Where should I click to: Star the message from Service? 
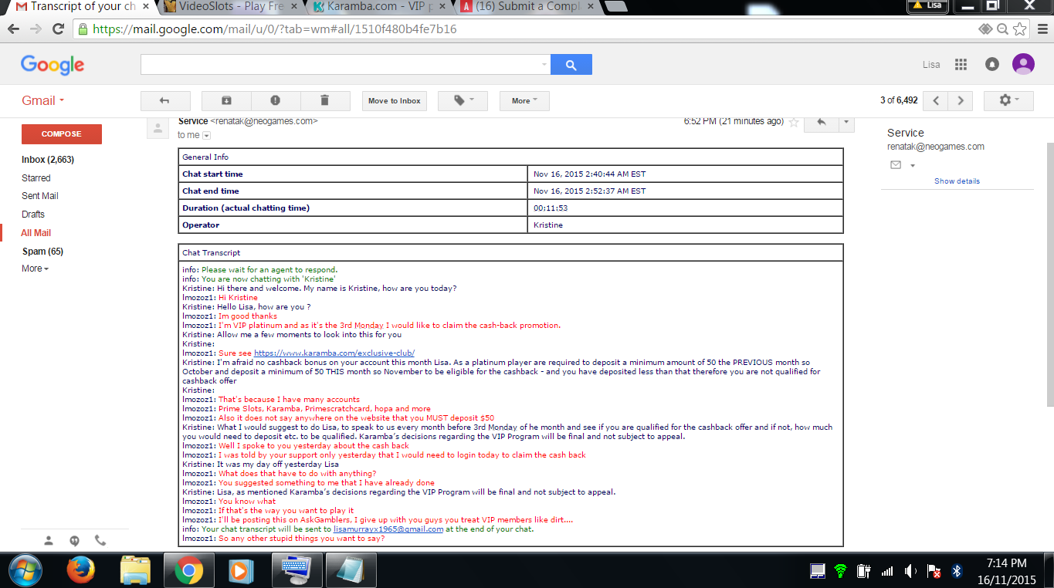[793, 122]
